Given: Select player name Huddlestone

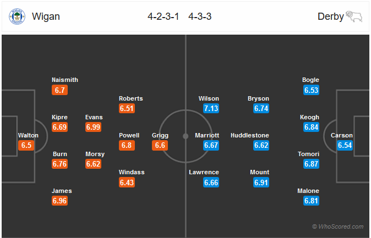Looking at the screenshot, I should point(250,135).
